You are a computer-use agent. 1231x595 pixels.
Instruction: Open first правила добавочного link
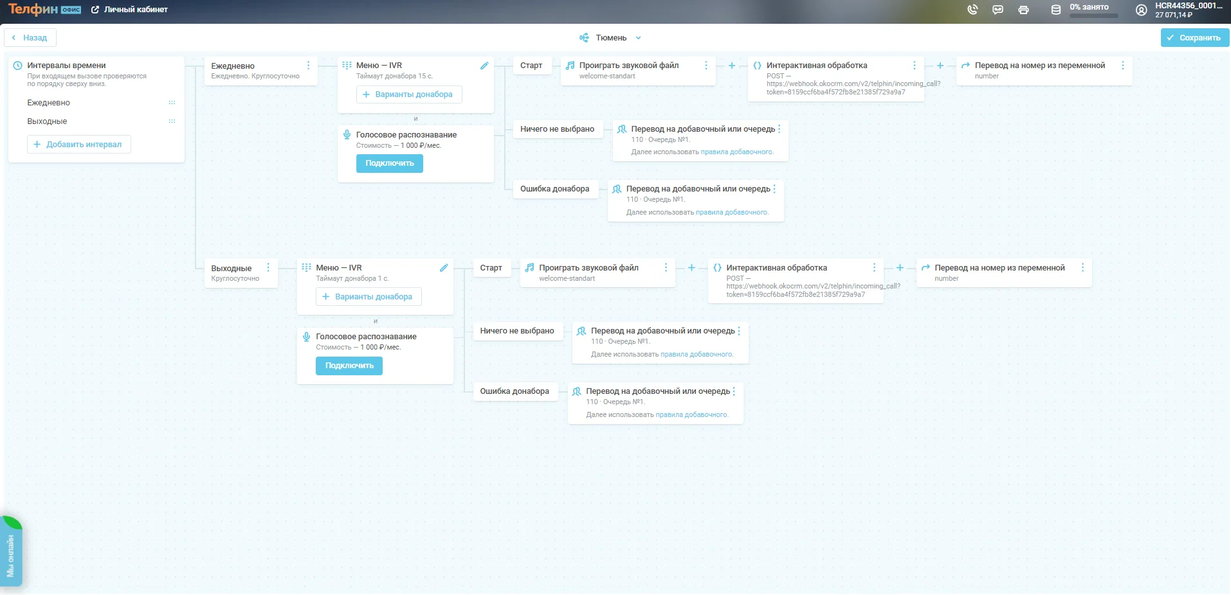736,152
